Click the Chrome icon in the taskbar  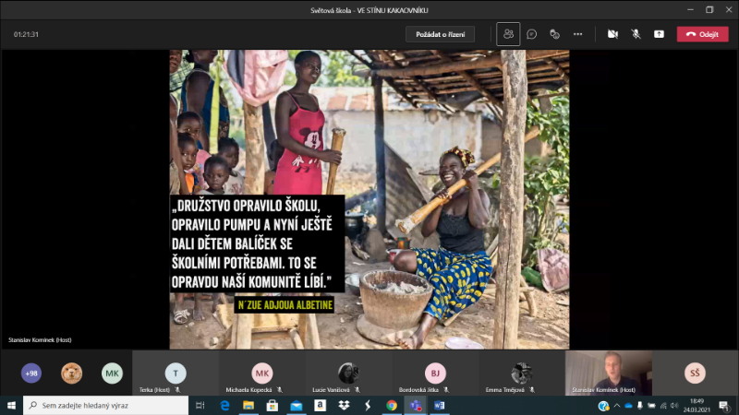tap(392, 405)
